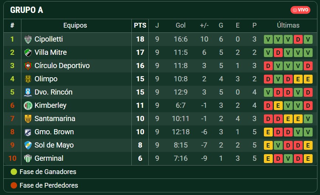Open the Dvo. Rincón club badge
This screenshot has height=195, width=320.
coord(28,92)
